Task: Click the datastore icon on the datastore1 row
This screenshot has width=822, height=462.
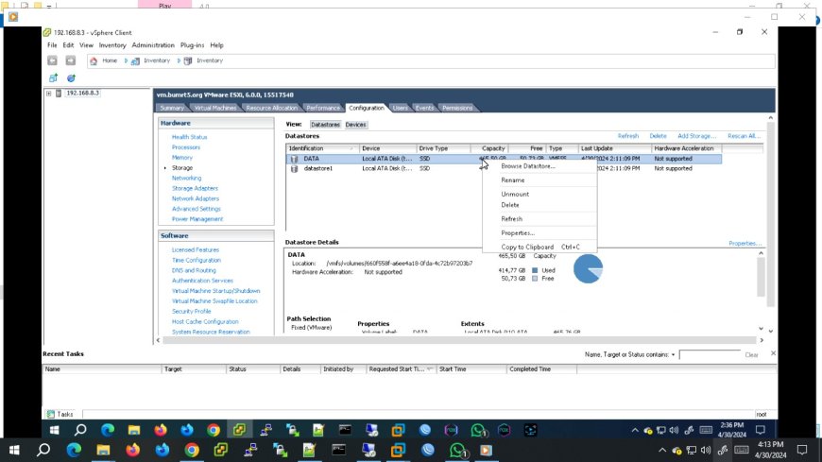Action: [x=294, y=168]
